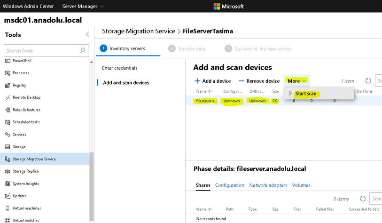
Task: Click the play icon next to Start scan
Action: [290, 94]
